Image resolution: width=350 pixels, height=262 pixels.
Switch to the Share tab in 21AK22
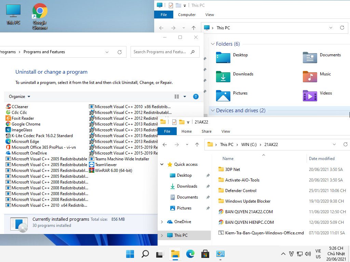pyautogui.click(x=206, y=131)
